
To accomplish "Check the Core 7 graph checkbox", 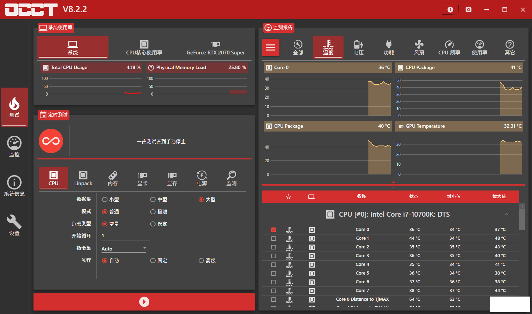I will (274, 291).
